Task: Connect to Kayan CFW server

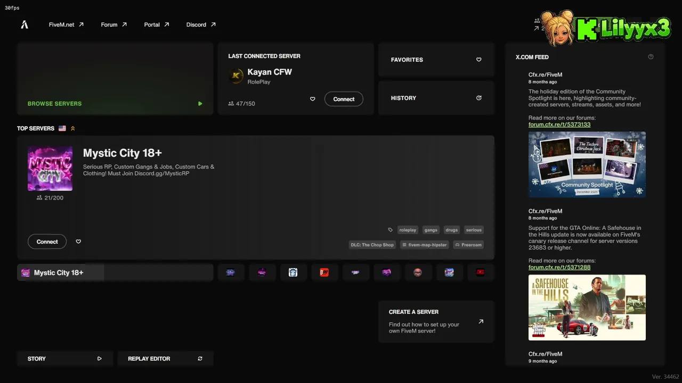Action: 344,99
